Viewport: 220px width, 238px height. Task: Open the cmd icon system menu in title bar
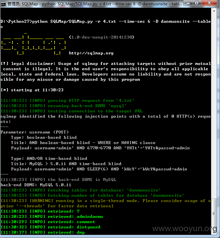3,4
